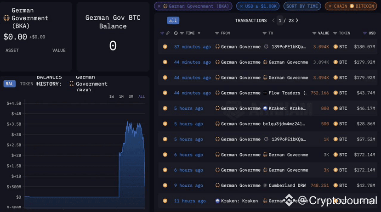Click the Kraken logo icon in the 800 BTC row
This screenshot has height=212, width=381.
265,108
